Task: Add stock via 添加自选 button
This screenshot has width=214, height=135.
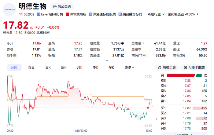Action: coord(62,6)
